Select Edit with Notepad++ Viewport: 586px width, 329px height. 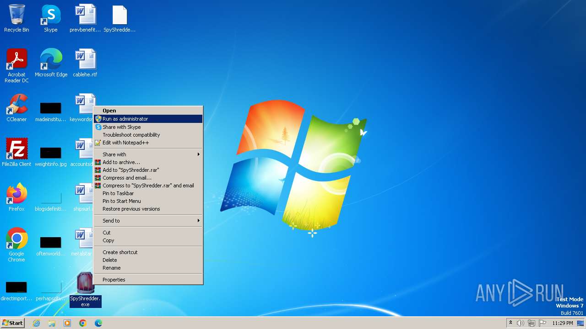tap(148, 143)
